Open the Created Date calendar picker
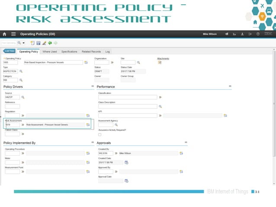This screenshot has height=207, width=276. [126, 162]
